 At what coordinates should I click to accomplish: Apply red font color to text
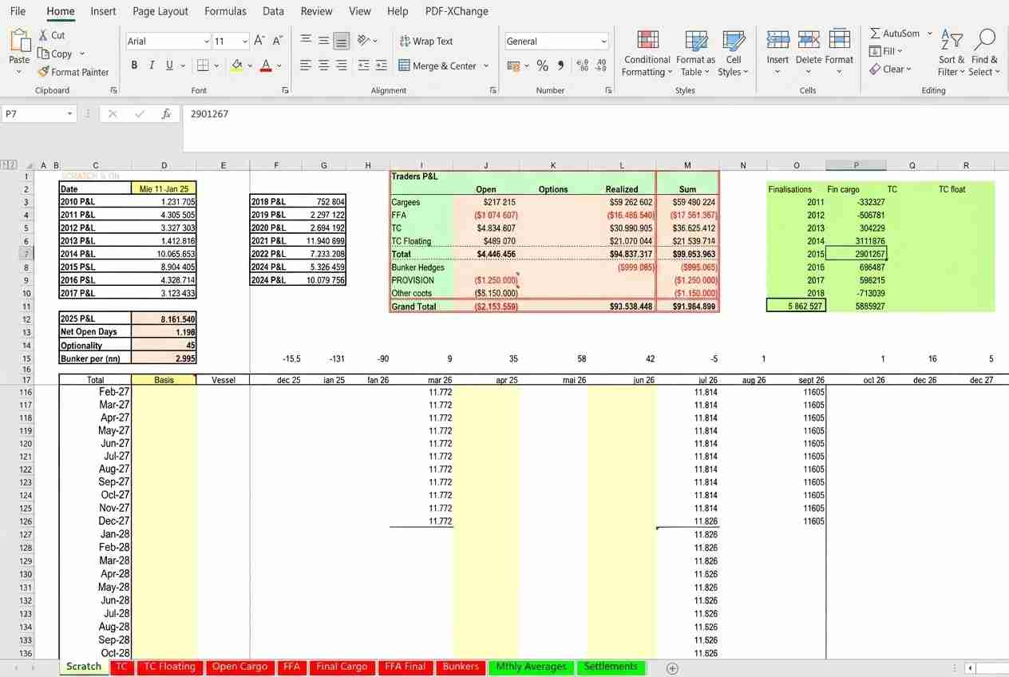(266, 65)
